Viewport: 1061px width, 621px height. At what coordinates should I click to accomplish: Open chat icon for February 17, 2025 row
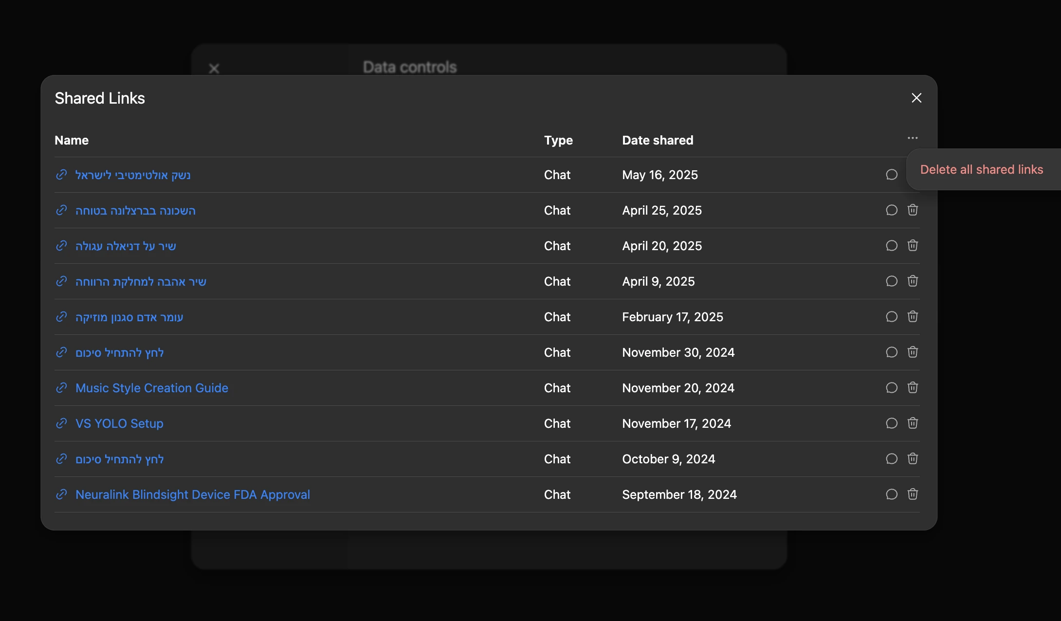(x=891, y=317)
